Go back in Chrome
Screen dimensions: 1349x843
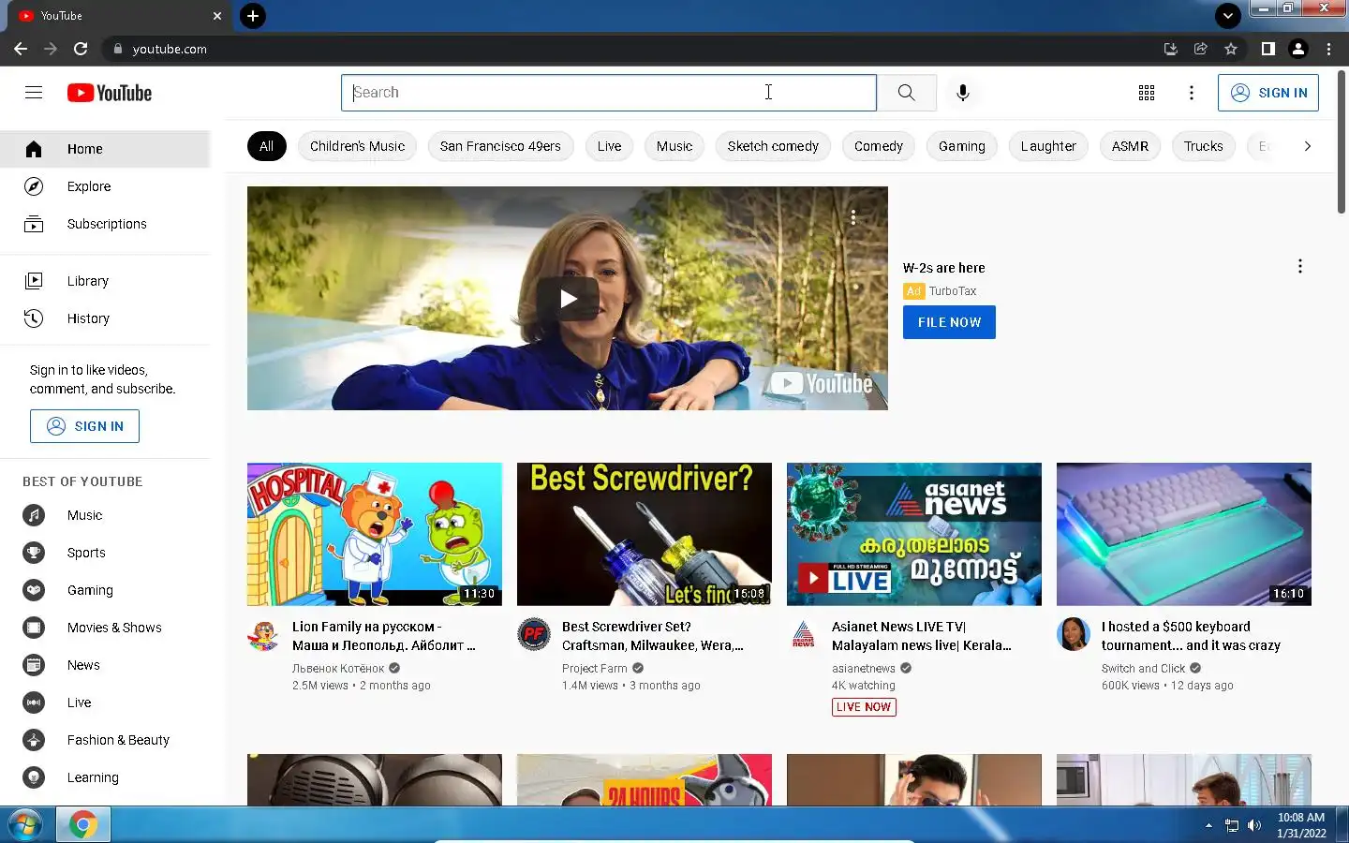click(x=21, y=49)
